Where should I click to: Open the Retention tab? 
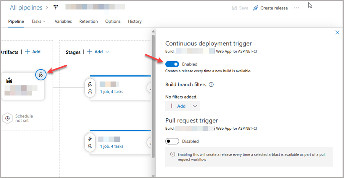tap(88, 22)
